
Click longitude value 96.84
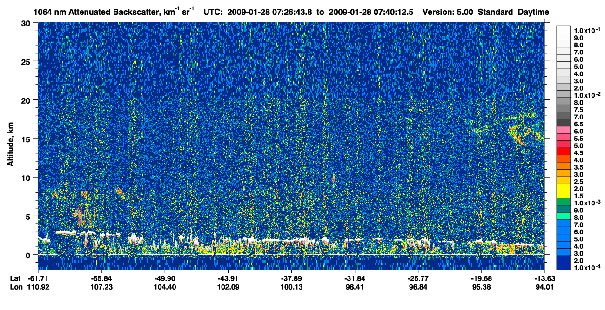[x=418, y=287]
